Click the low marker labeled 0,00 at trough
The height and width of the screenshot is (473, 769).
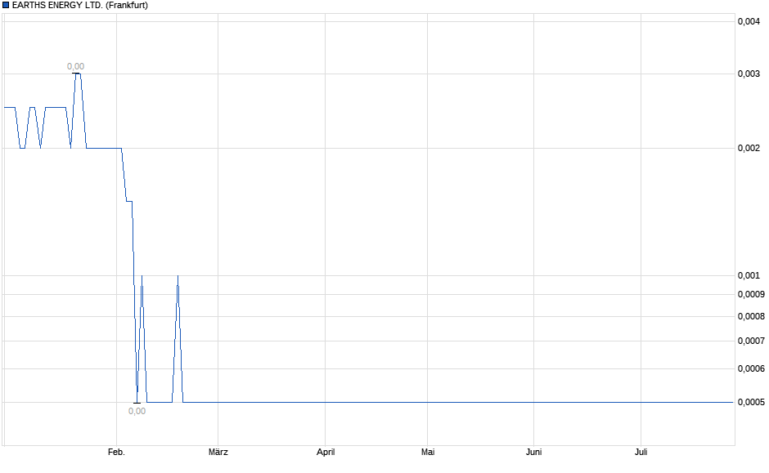[137, 411]
